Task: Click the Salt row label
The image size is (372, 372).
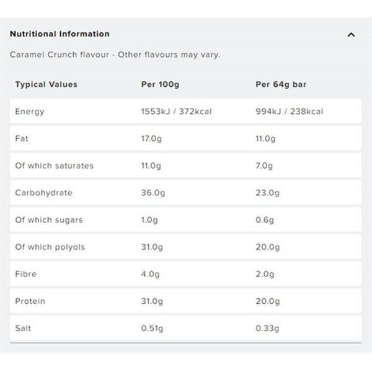Action: pos(23,329)
